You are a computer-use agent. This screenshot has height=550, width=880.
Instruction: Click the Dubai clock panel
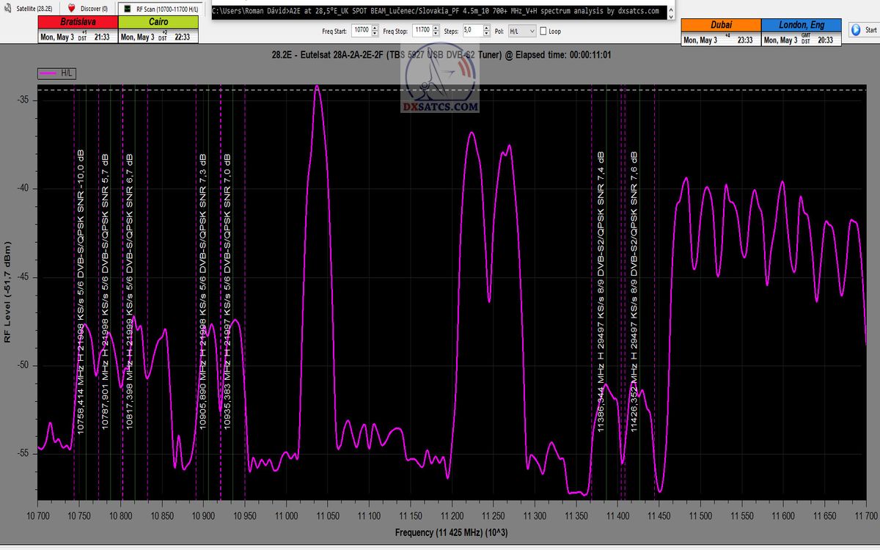point(720,32)
